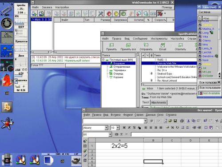Toggle bold Ж formatting in Calc
222x167 pixels.
124,128
